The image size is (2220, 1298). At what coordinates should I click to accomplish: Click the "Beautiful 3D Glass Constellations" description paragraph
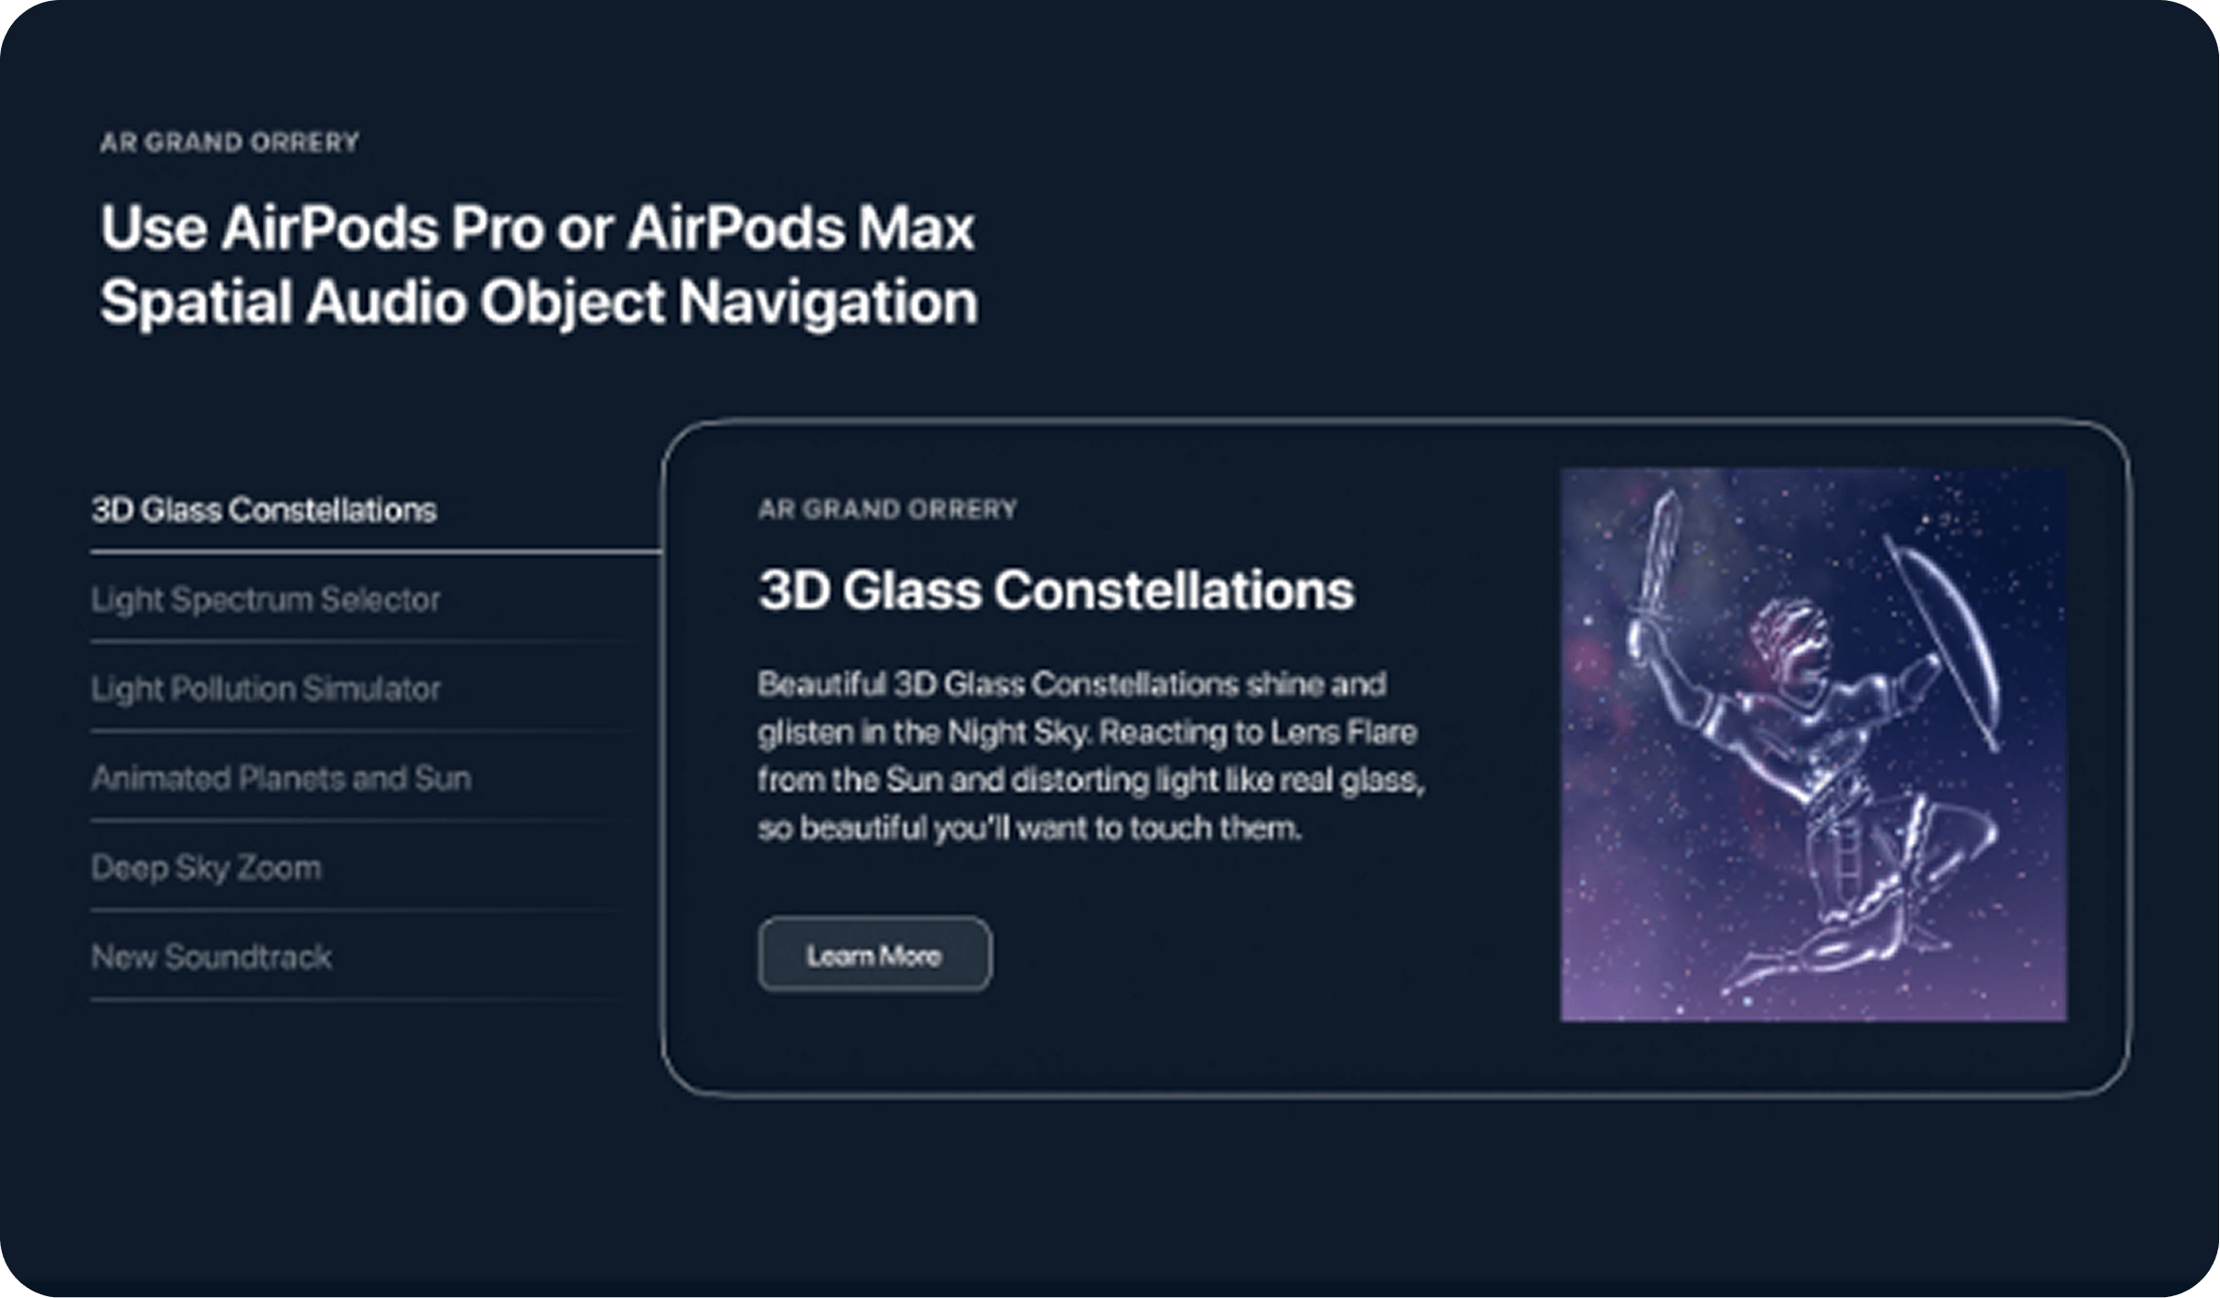point(1090,756)
